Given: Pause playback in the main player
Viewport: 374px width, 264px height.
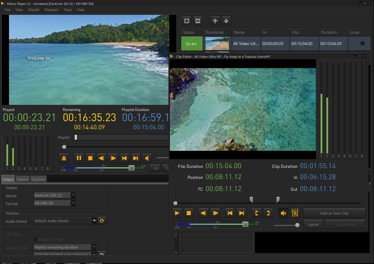Looking at the screenshot, I should point(79,158).
